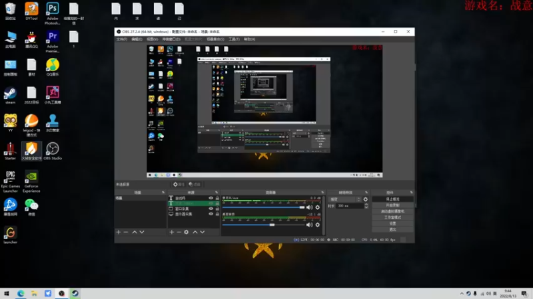Open the Steam desktop icon

coord(10,95)
